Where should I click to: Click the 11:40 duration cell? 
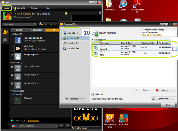tap(144, 53)
